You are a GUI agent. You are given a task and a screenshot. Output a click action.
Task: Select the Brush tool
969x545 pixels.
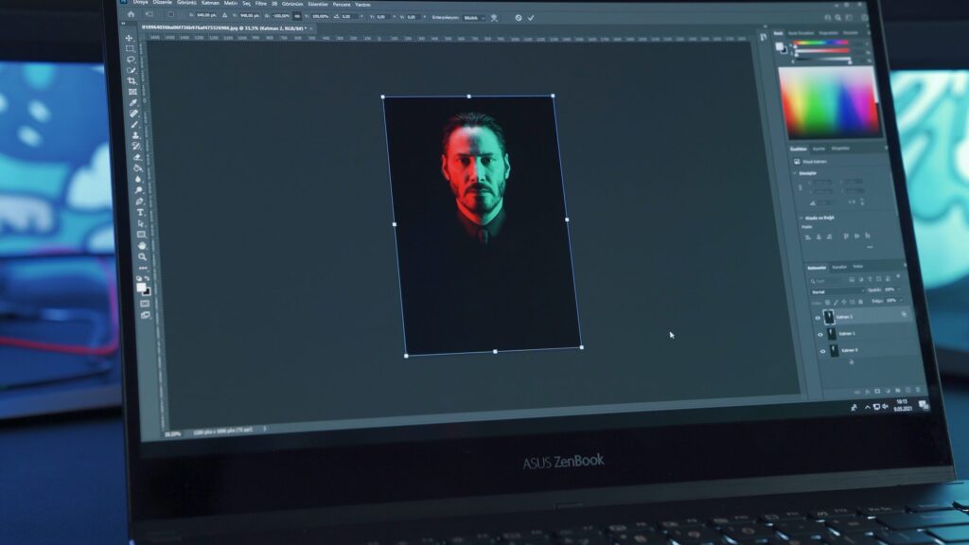tap(134, 124)
